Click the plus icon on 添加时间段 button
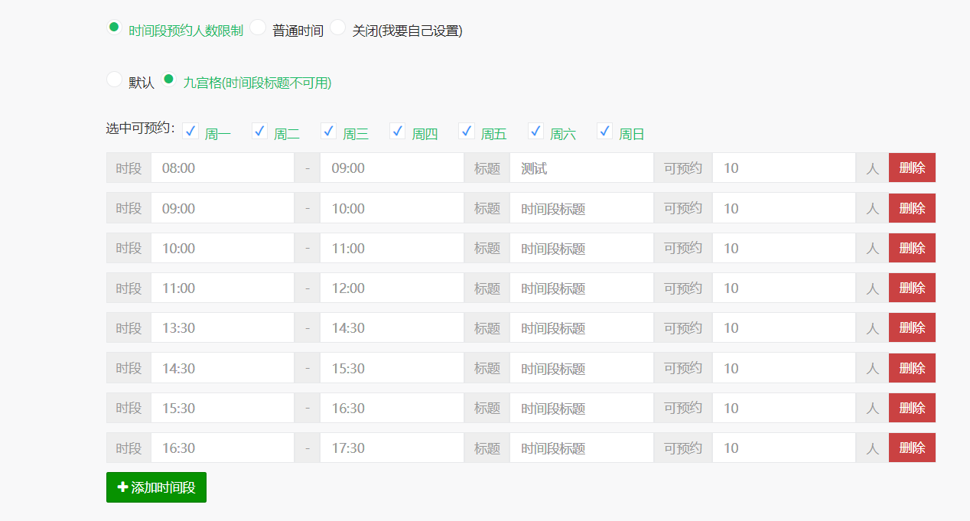This screenshot has width=970, height=521. (x=122, y=487)
